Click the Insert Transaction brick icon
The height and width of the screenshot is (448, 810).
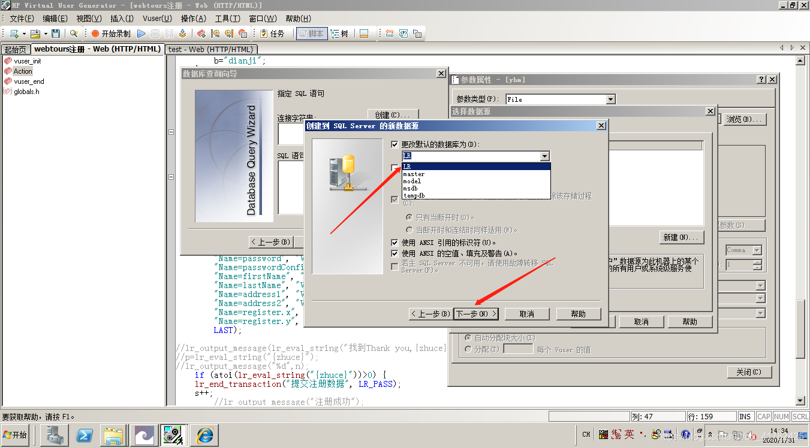(x=201, y=34)
